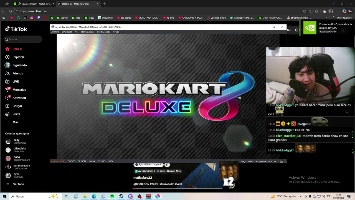Open the Twitch bookmark icon
Screen dimensions: 355x200
39,18
